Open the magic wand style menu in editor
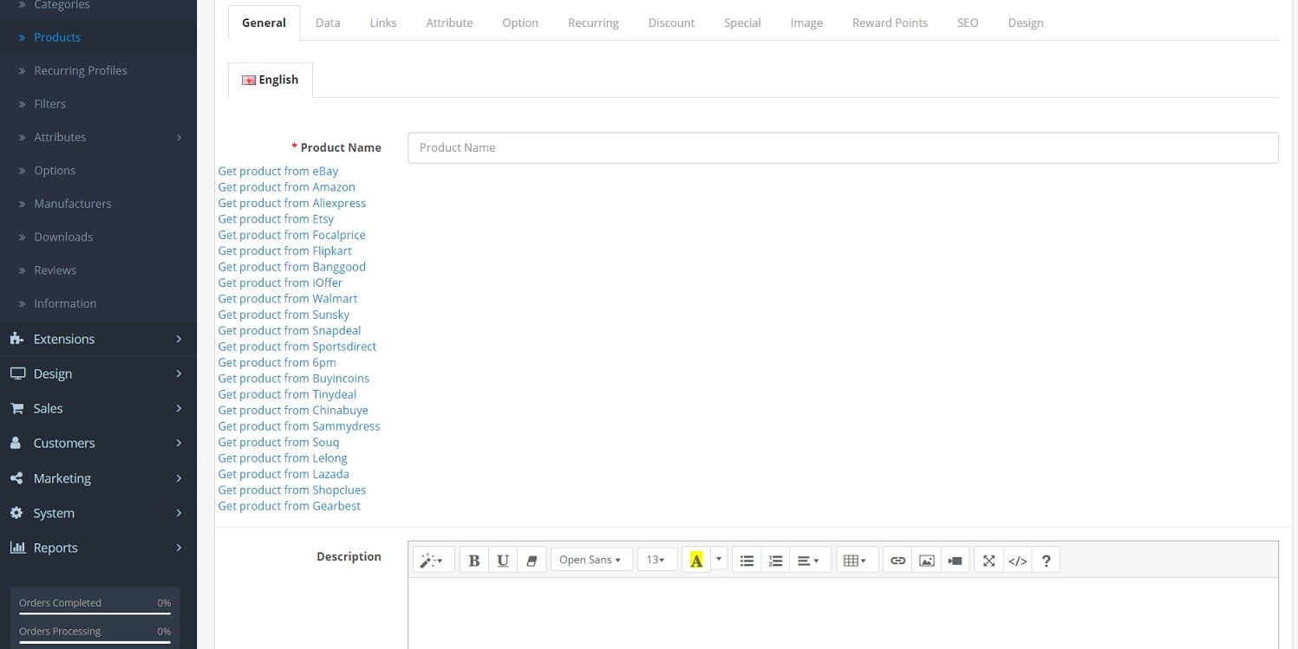Screen dimensions: 1298x649 point(434,561)
